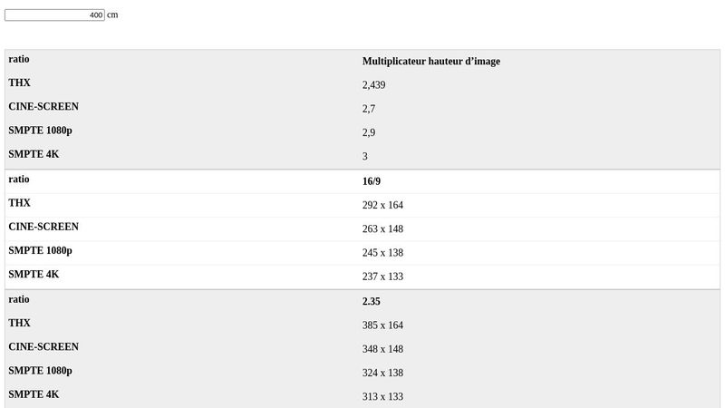This screenshot has width=725, height=408.
Task: Click the 348 x 148 dimension cell
Action: coord(382,349)
